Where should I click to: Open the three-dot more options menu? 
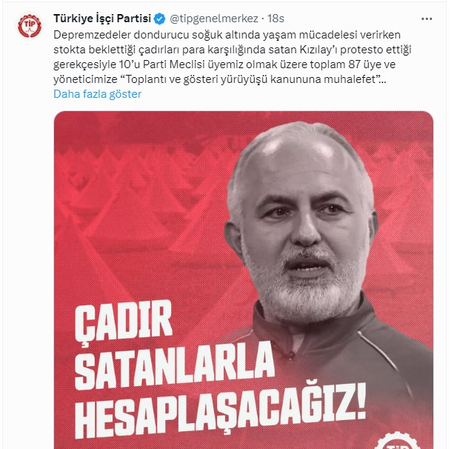pyautogui.click(x=427, y=19)
